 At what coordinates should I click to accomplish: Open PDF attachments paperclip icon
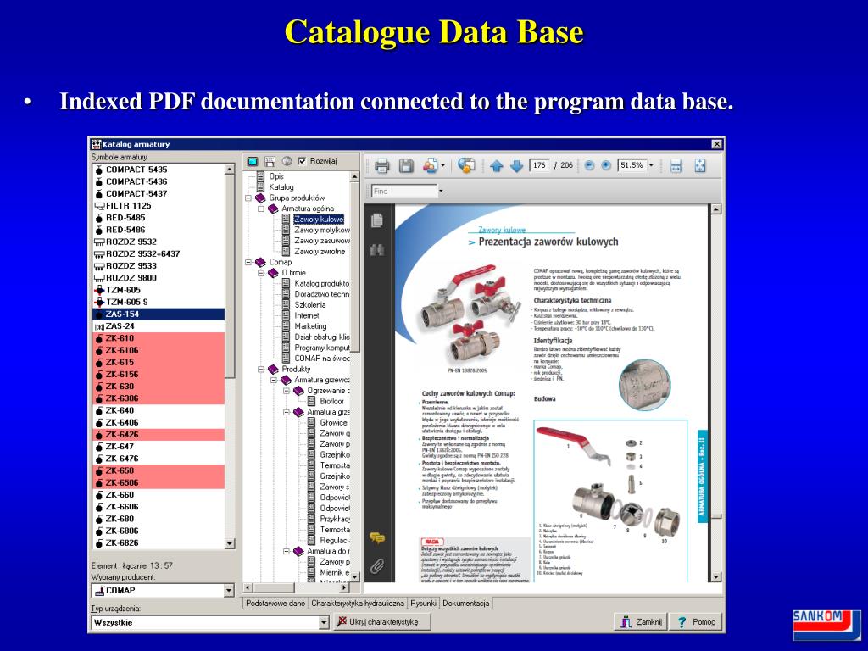coord(377,566)
